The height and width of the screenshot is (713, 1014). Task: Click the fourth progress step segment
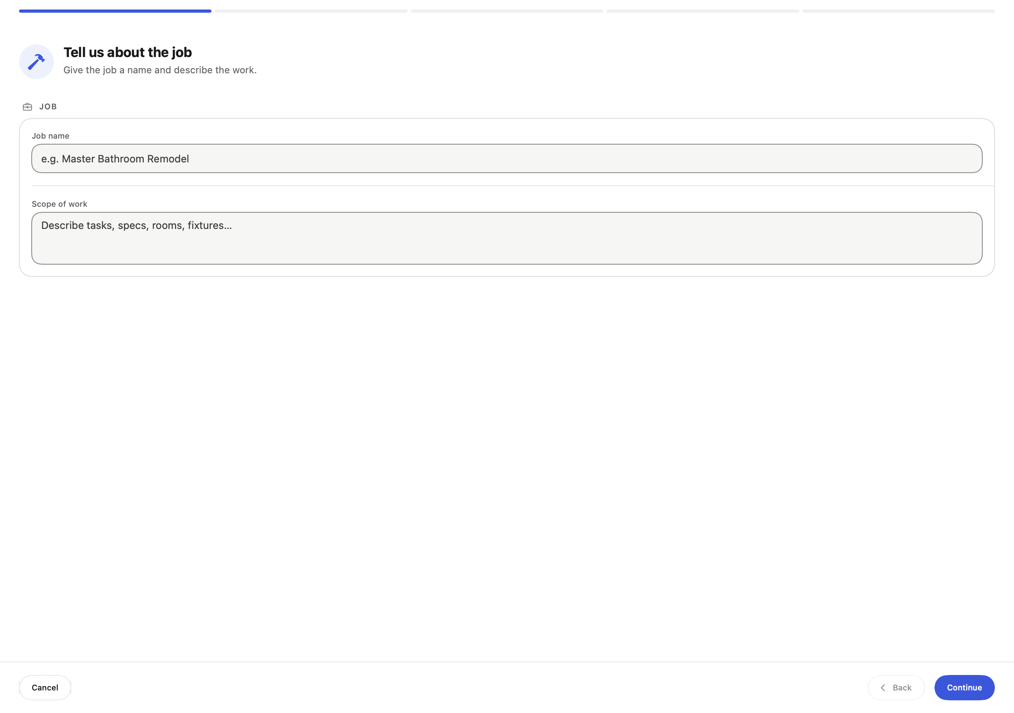pyautogui.click(x=703, y=11)
